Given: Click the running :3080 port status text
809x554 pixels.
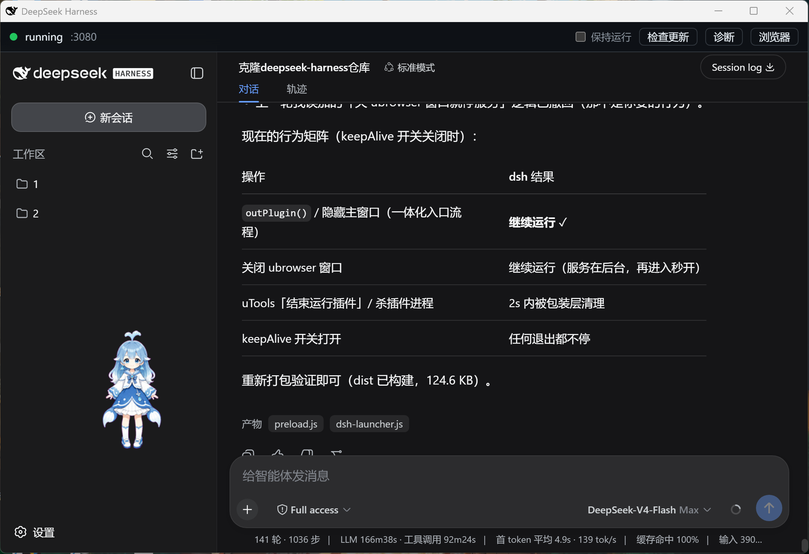Looking at the screenshot, I should 61,37.
